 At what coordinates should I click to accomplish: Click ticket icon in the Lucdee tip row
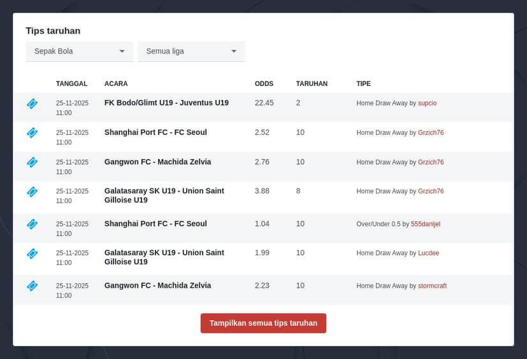(x=32, y=253)
